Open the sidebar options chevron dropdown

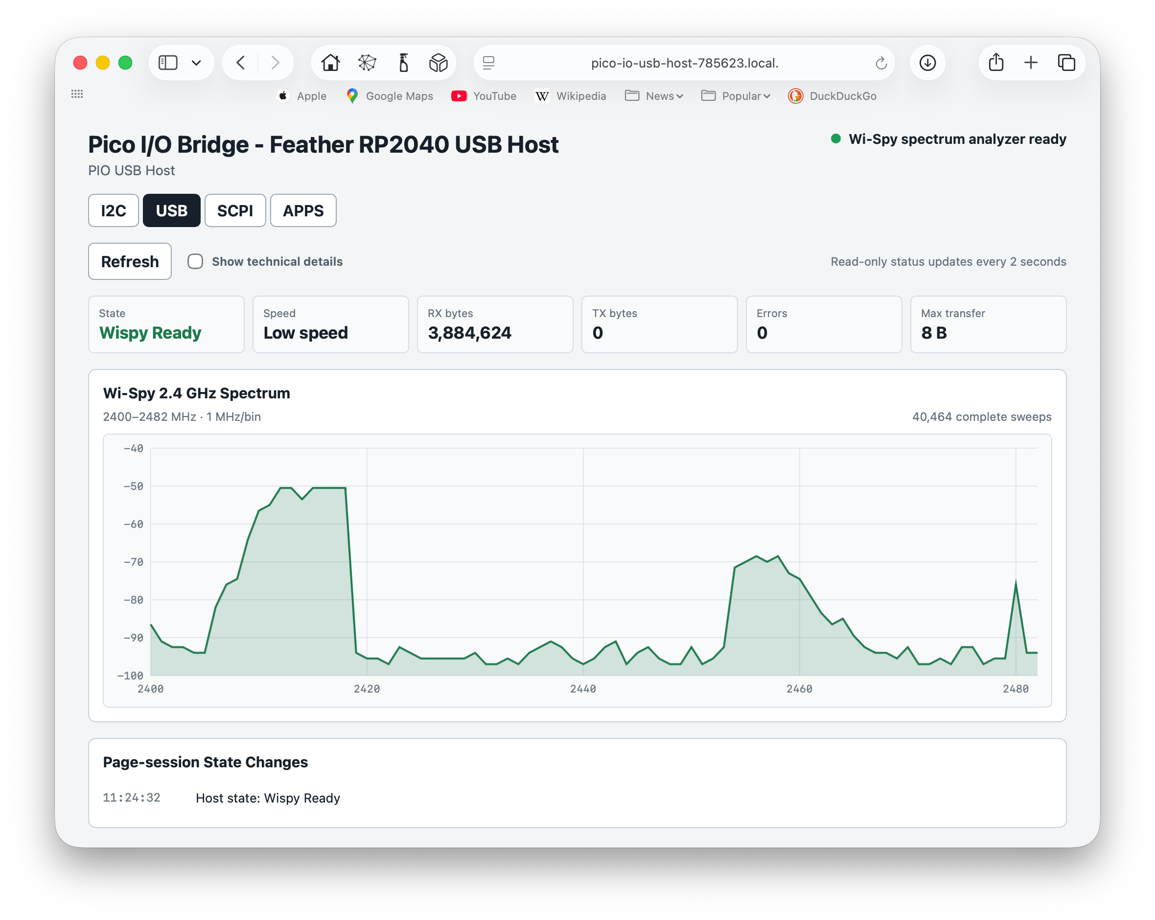[x=196, y=63]
